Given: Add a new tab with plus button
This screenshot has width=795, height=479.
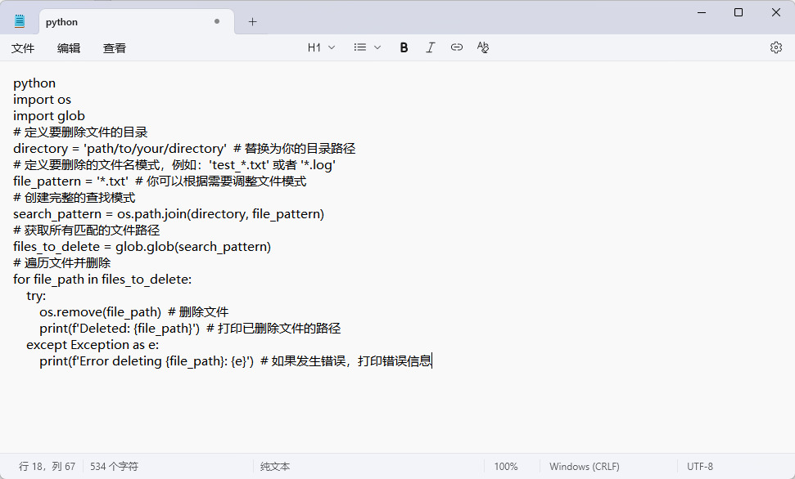Looking at the screenshot, I should (x=252, y=21).
